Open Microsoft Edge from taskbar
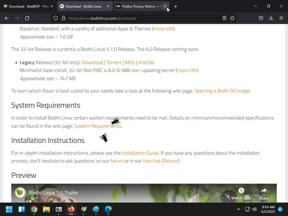This screenshot has height=216, width=288. [x=108, y=209]
